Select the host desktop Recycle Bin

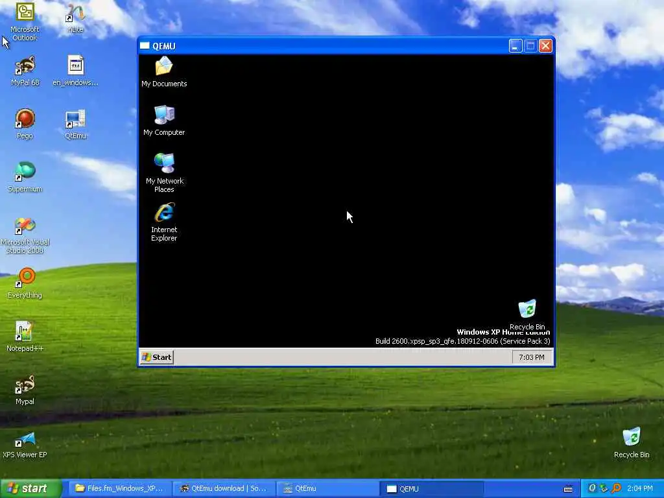[x=632, y=443]
